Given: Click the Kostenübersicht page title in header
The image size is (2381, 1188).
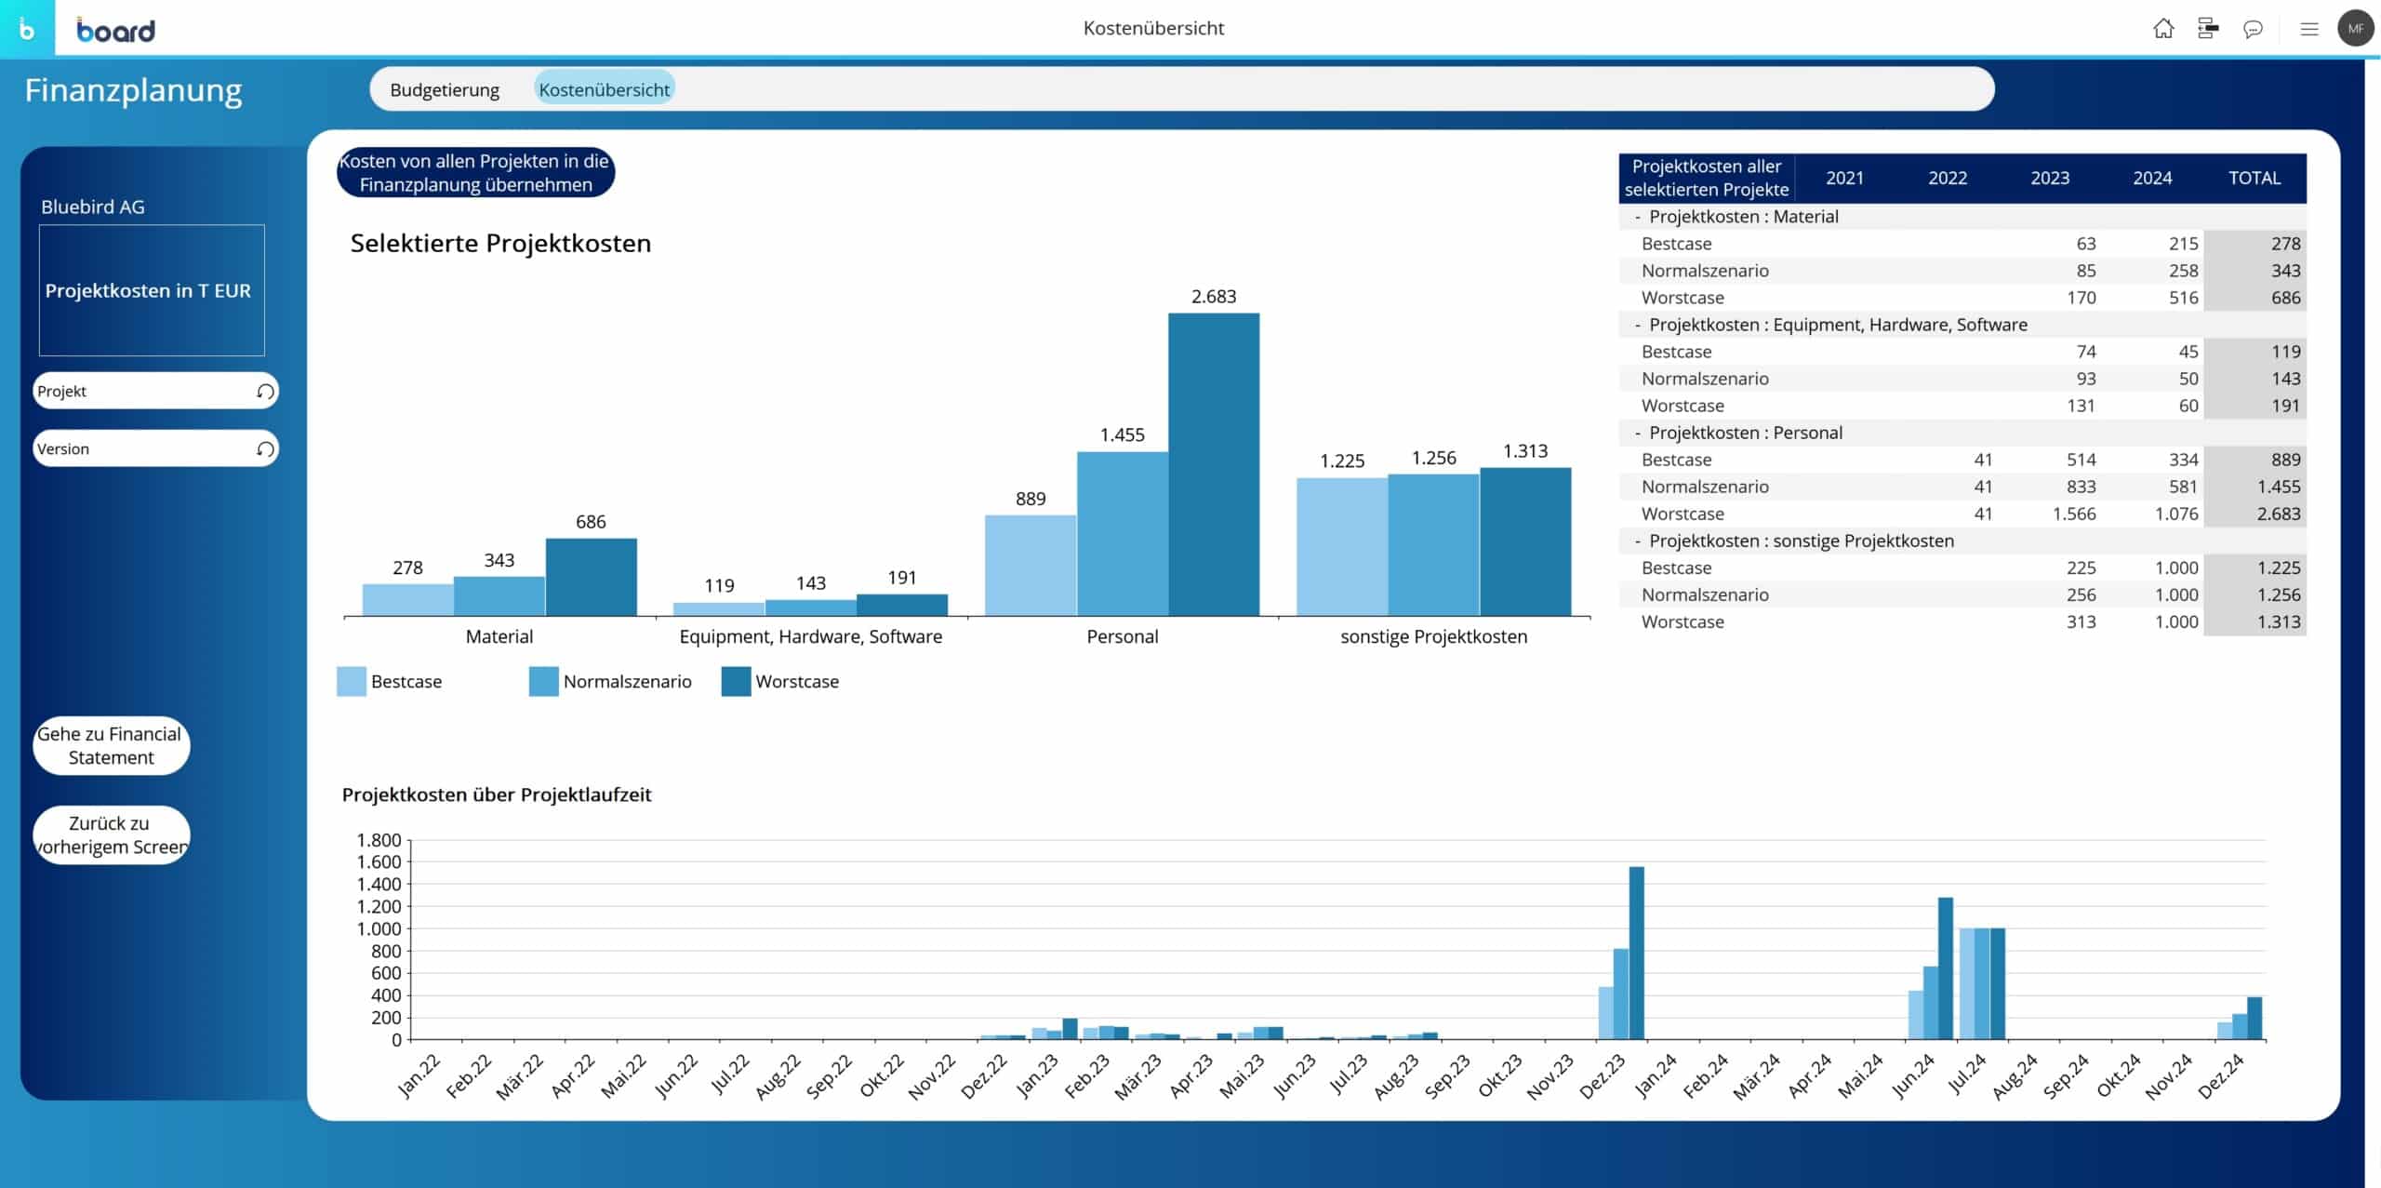Looking at the screenshot, I should click(1153, 28).
